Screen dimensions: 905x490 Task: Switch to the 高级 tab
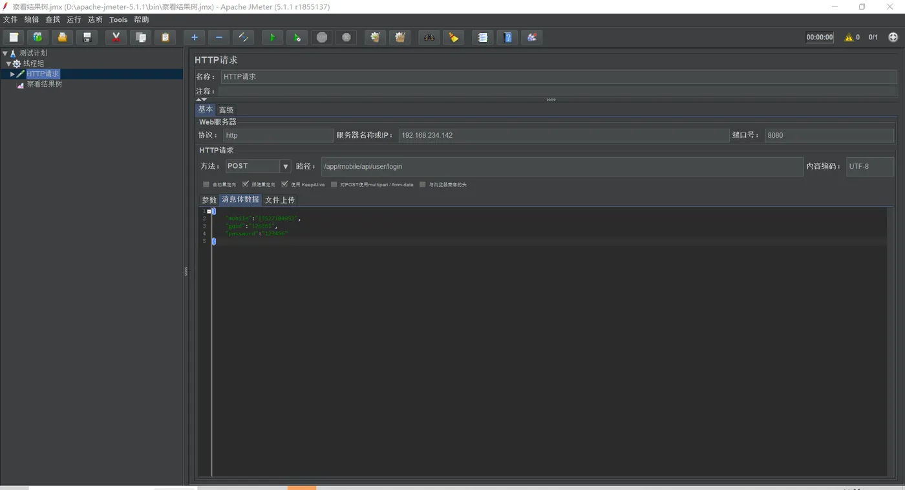coord(226,110)
